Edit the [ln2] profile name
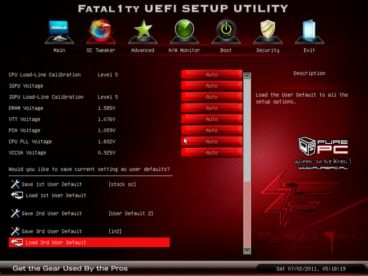Screen dimensions: 368x276 click(x=115, y=231)
